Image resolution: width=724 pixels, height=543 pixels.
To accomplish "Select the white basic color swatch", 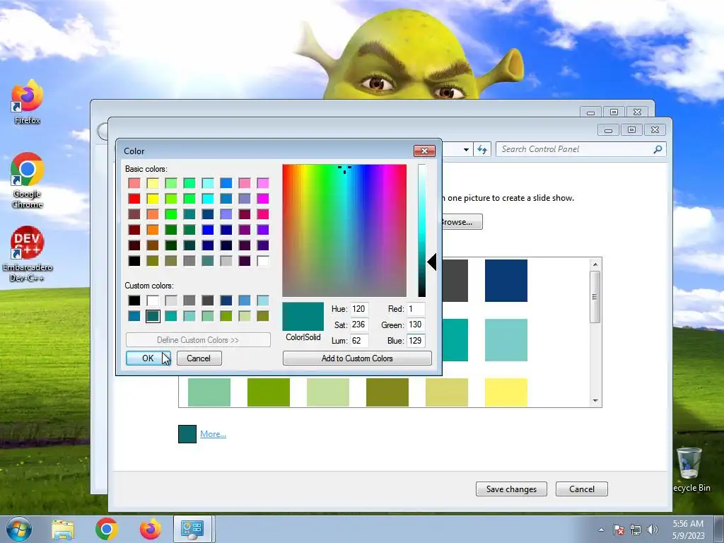I will click(263, 261).
